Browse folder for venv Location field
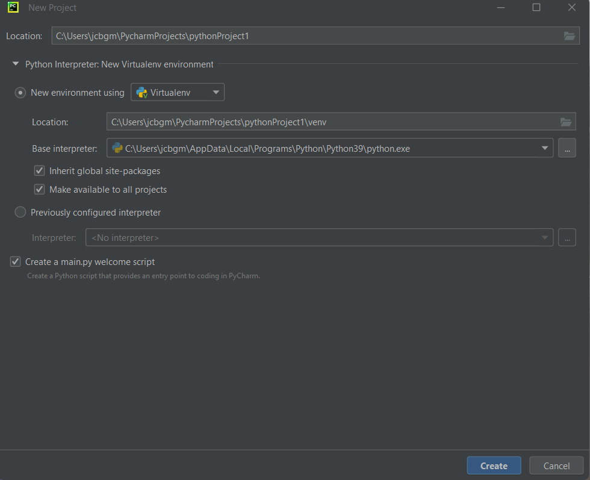The width and height of the screenshot is (590, 480). tap(566, 122)
